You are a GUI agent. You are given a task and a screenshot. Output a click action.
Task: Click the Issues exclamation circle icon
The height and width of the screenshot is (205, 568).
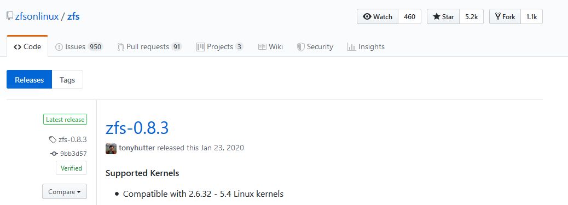pos(59,47)
